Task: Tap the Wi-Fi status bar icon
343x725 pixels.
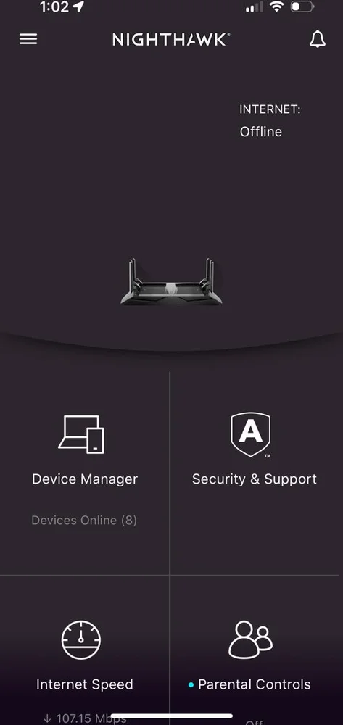Action: (x=277, y=7)
